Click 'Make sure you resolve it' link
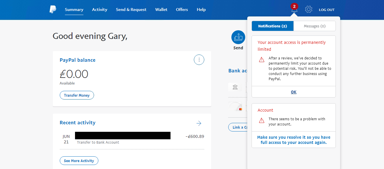 click(294, 140)
